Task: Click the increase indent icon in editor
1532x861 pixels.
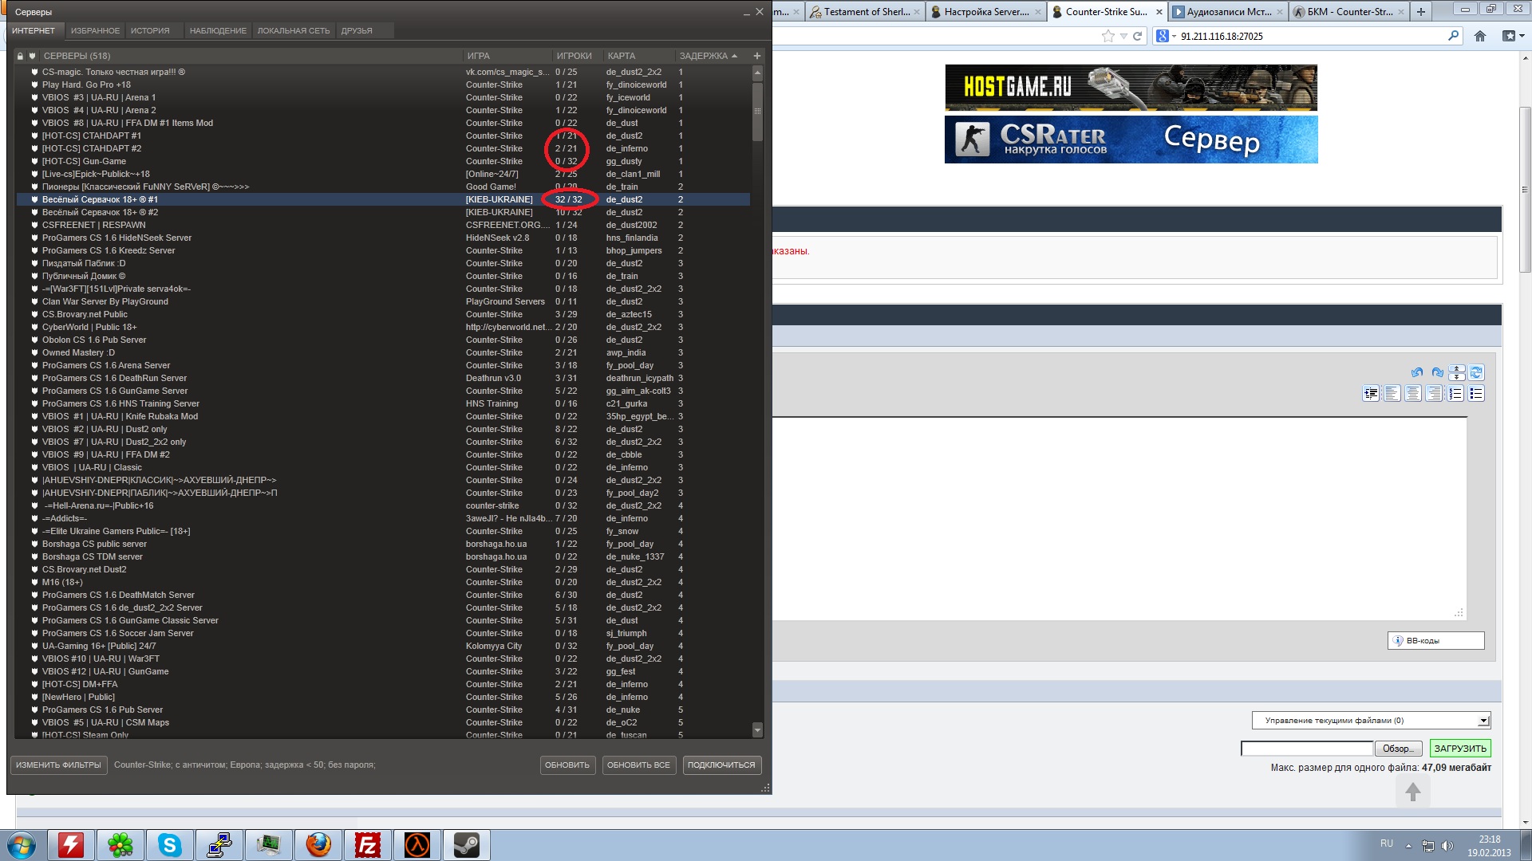Action: tap(1371, 393)
